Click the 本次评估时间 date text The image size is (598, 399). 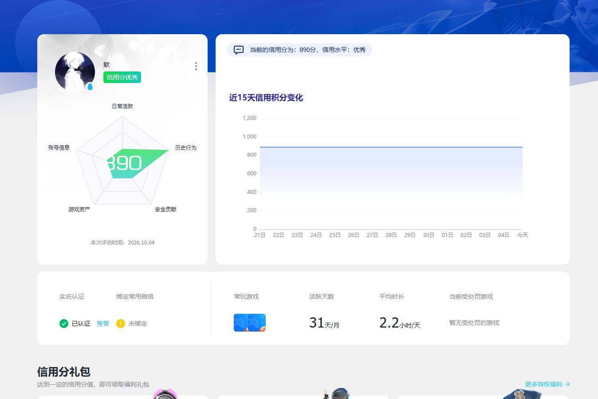click(x=122, y=242)
